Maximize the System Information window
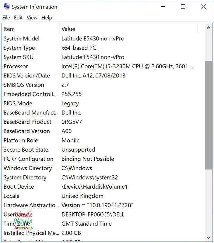 coord(183,7)
